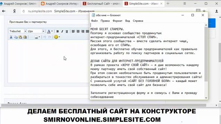Image resolution: width=221 pixels, height=124 pixels.
Task: Click the blue button behind Notepad
Action: [x=212, y=23]
